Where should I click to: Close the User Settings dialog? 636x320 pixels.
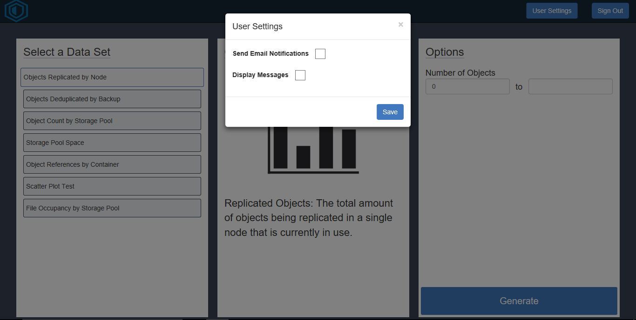(400, 25)
